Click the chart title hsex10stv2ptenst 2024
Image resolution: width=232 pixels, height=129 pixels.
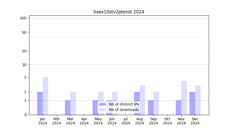[x=119, y=12]
